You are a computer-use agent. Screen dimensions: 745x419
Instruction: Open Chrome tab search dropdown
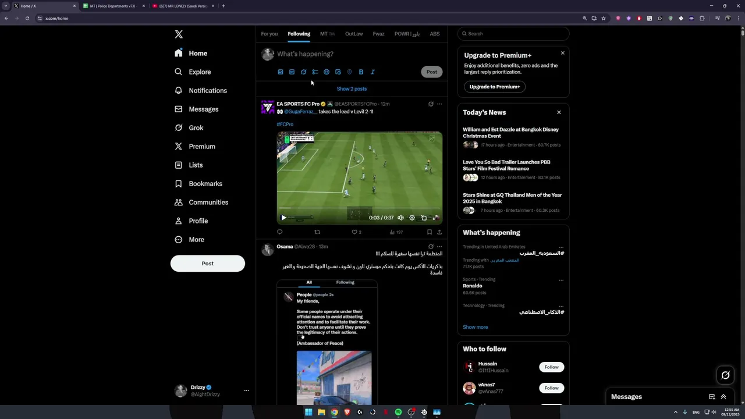coord(6,6)
